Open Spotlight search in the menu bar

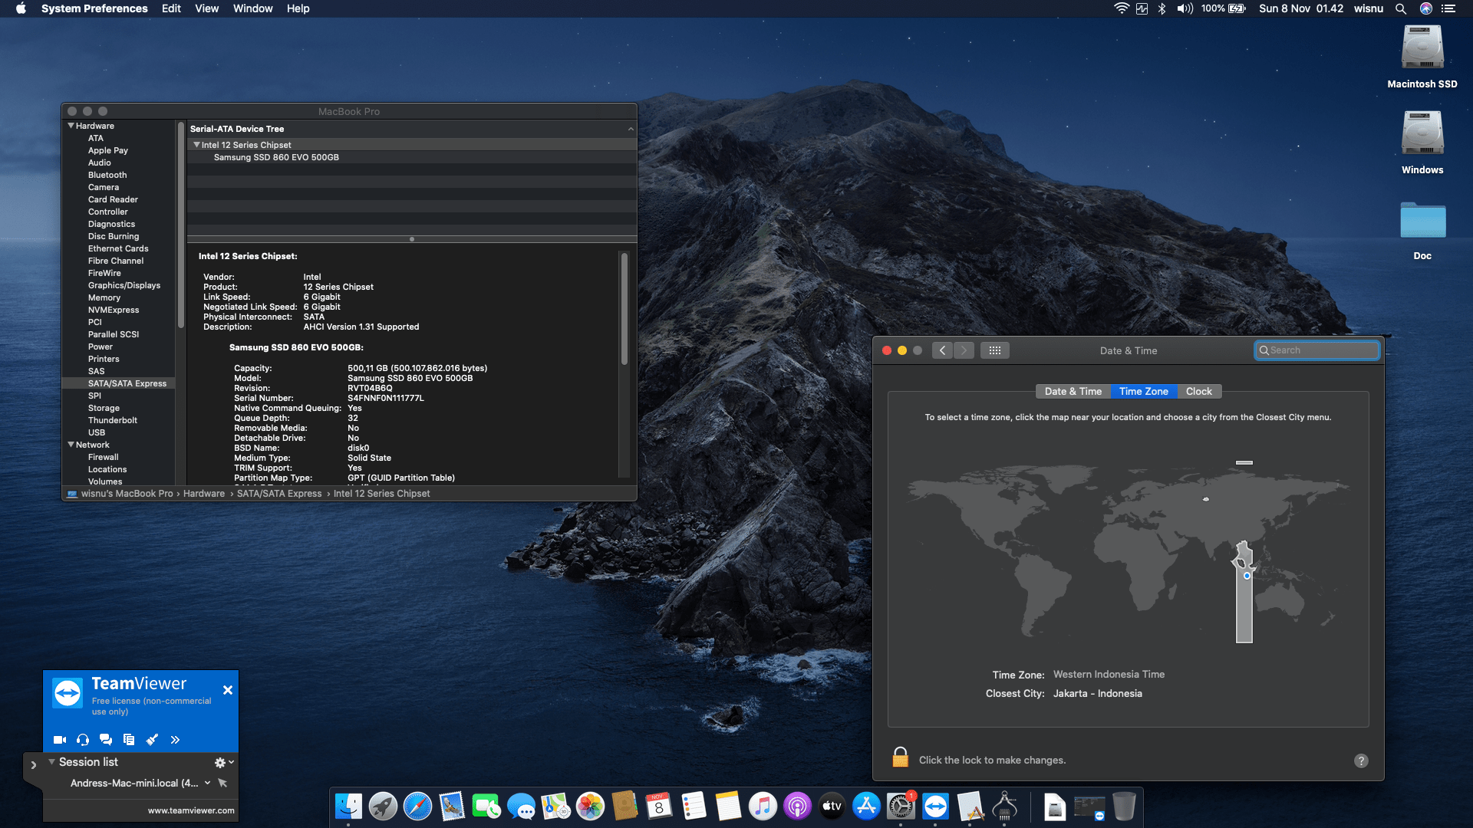coord(1401,8)
